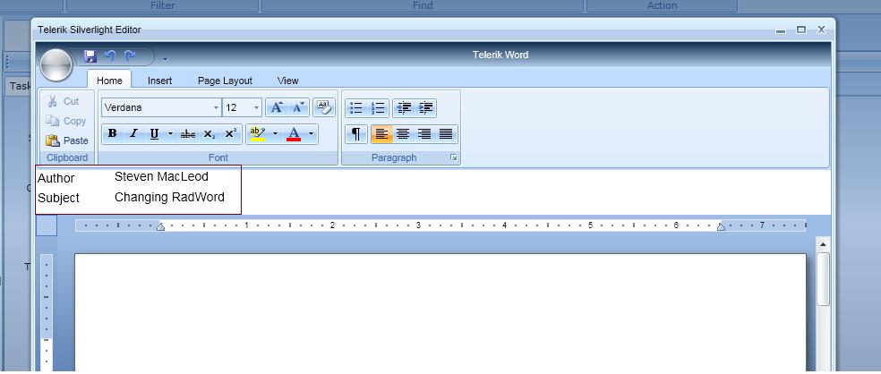Click the Author label
The image size is (881, 374).
[x=56, y=178]
